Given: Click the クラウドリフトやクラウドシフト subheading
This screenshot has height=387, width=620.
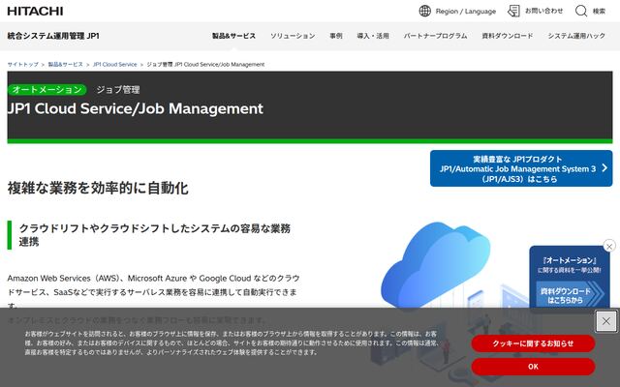Looking at the screenshot, I should 155,235.
